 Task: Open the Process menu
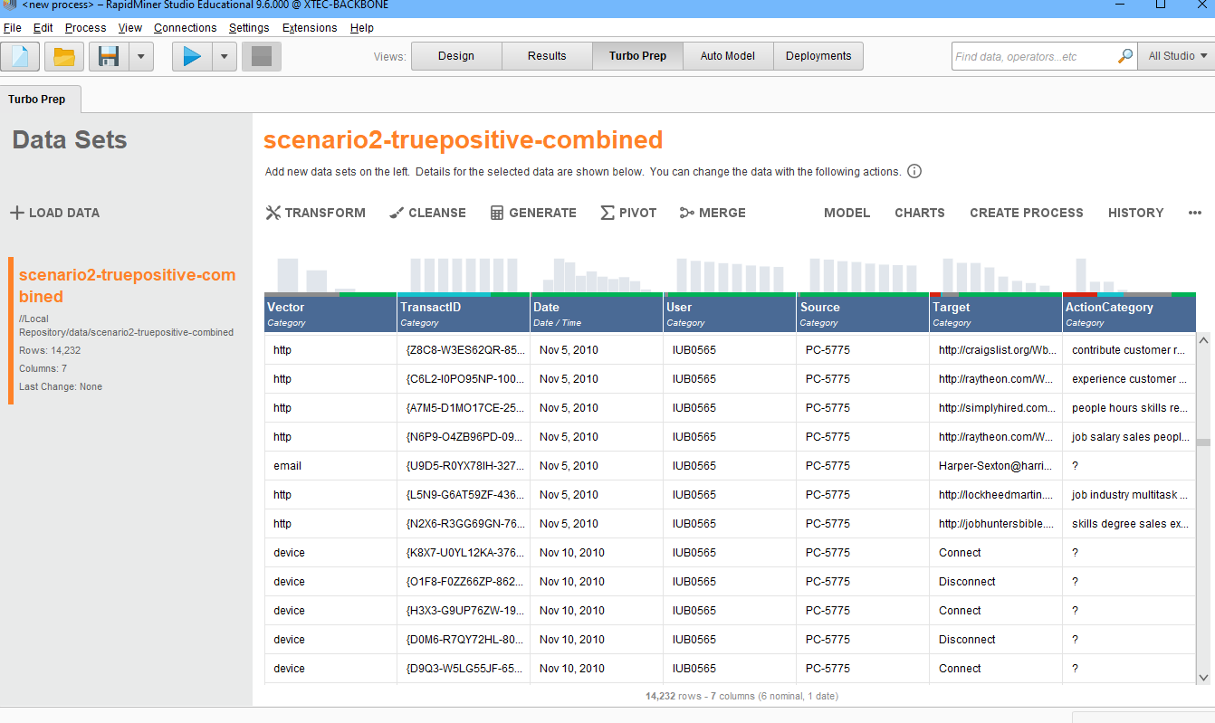pos(86,28)
